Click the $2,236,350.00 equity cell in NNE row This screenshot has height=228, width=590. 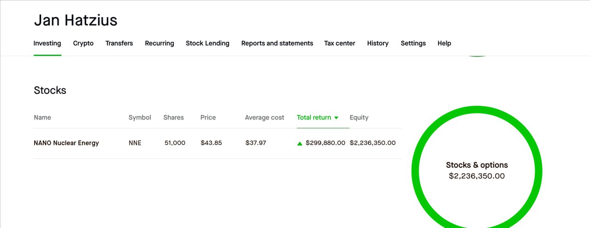pyautogui.click(x=372, y=143)
